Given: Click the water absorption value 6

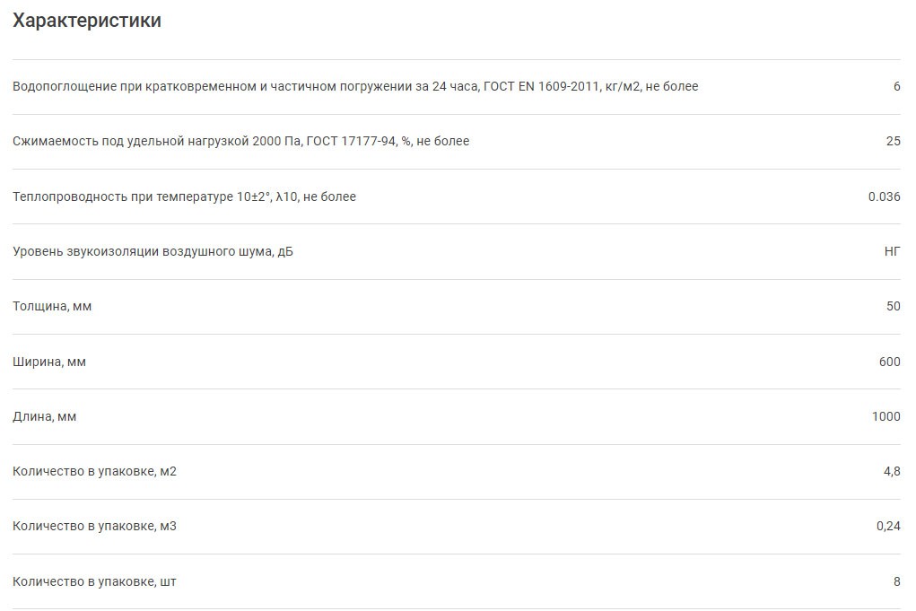Looking at the screenshot, I should click(x=896, y=87).
